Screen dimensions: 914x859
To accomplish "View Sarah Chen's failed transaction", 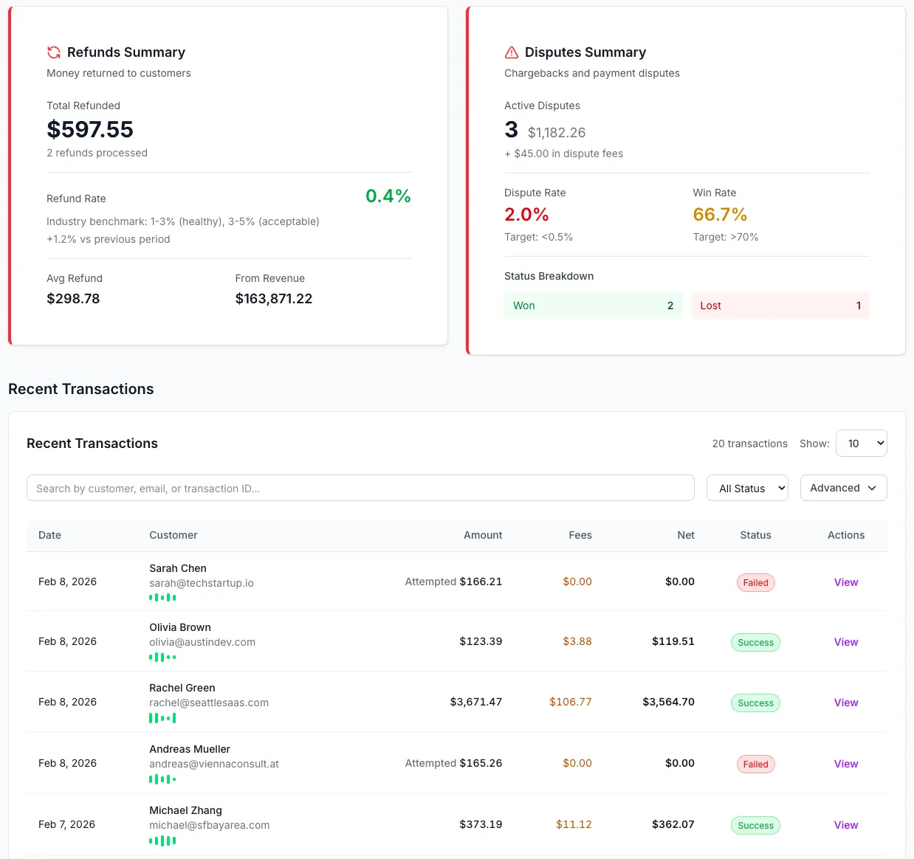I will [x=846, y=582].
